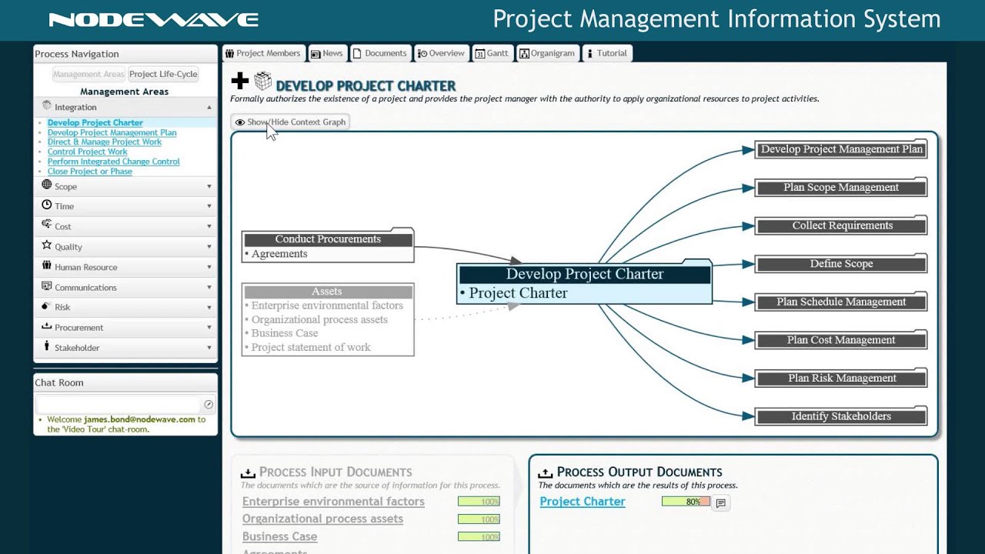Click Project Charter 80% progress bar
The image size is (985, 554).
pyautogui.click(x=686, y=502)
